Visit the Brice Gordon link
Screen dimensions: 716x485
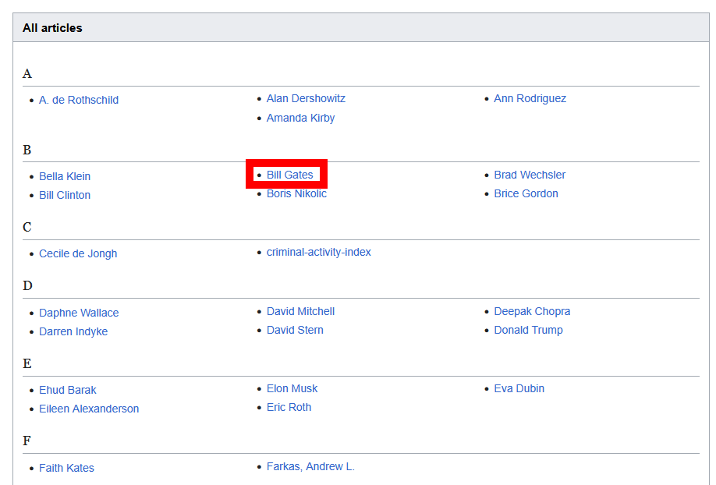pyautogui.click(x=526, y=193)
